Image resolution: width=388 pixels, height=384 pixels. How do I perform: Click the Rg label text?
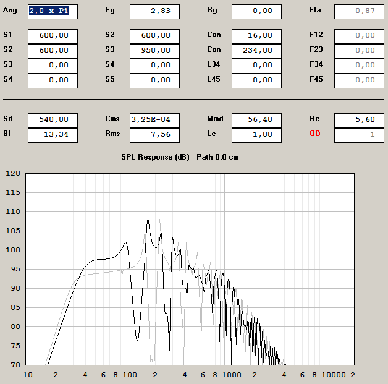click(x=212, y=10)
